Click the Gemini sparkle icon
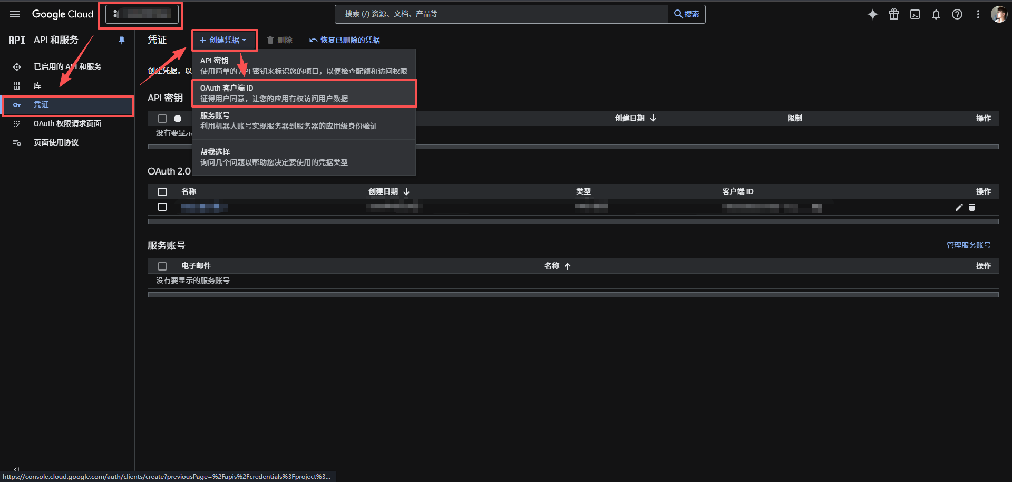The width and height of the screenshot is (1012, 482). point(872,14)
